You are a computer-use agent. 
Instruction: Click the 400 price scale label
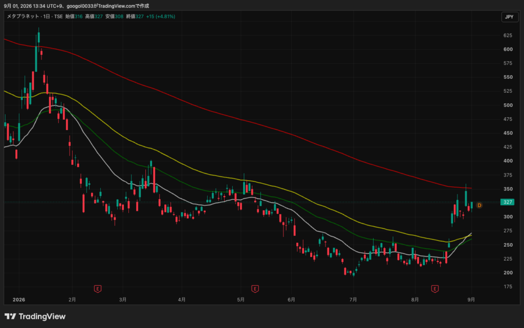[508, 161]
